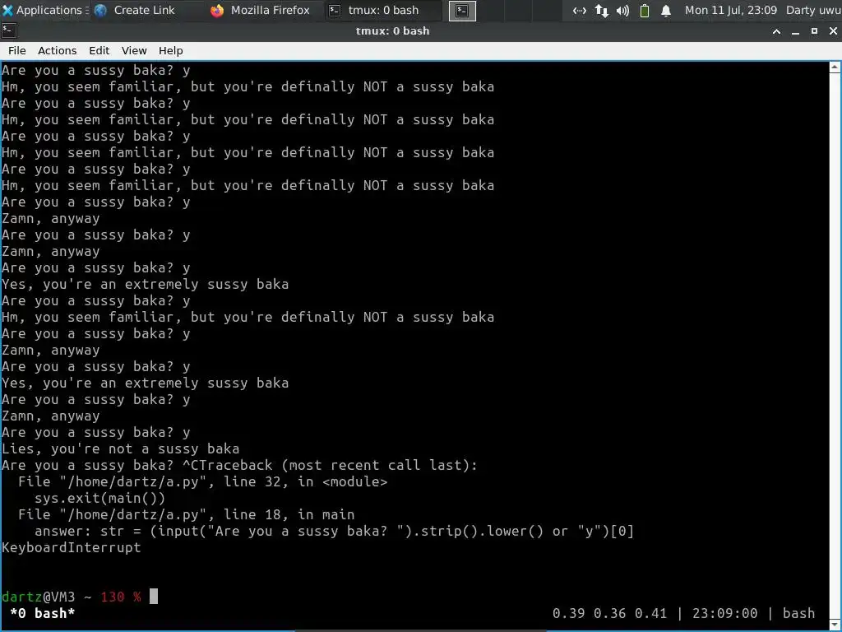Click the answer: str = (input(...) code line
This screenshot has width=842, height=632.
334,531
